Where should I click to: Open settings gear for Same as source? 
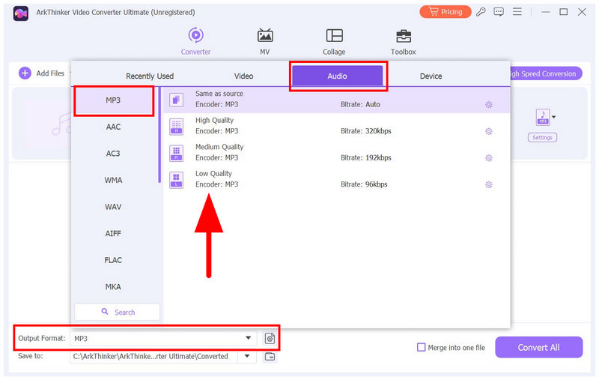[x=489, y=105]
